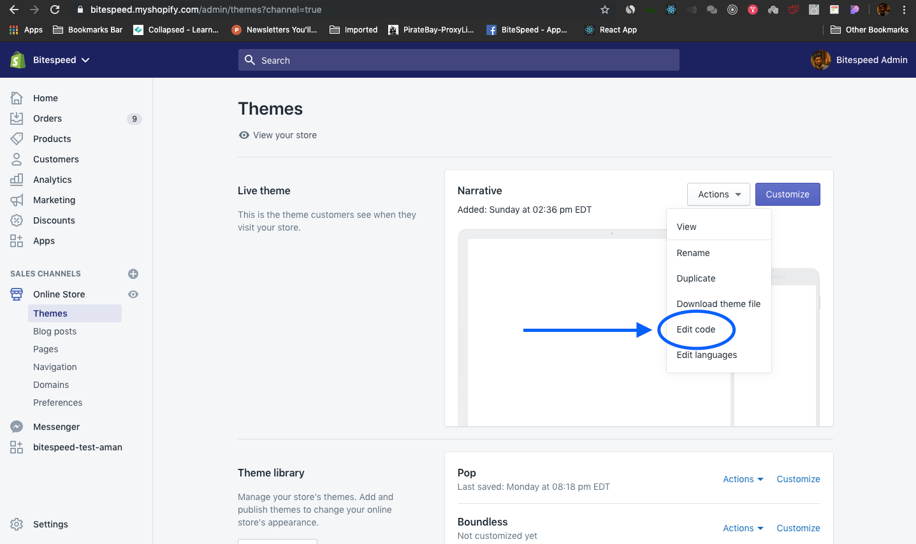This screenshot has width=916, height=544.
Task: Click the bitespeed-test-aman app icon
Action: [x=17, y=447]
